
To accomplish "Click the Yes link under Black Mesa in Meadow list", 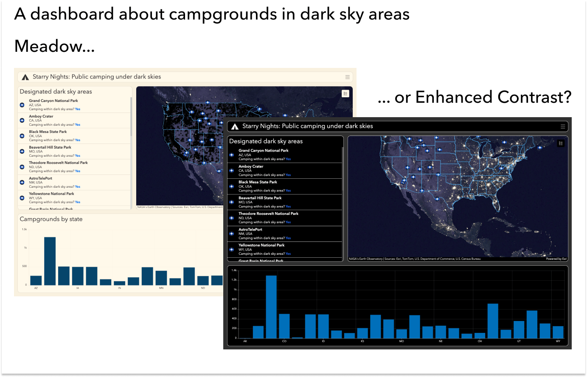I will tap(78, 140).
